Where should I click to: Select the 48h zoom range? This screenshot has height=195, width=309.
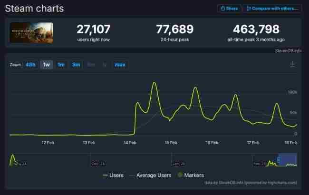(x=30, y=65)
